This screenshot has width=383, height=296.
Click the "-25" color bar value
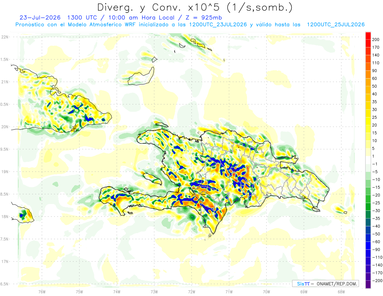(x=376, y=203)
